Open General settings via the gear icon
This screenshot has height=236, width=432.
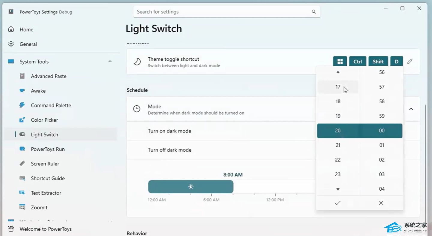click(x=11, y=44)
